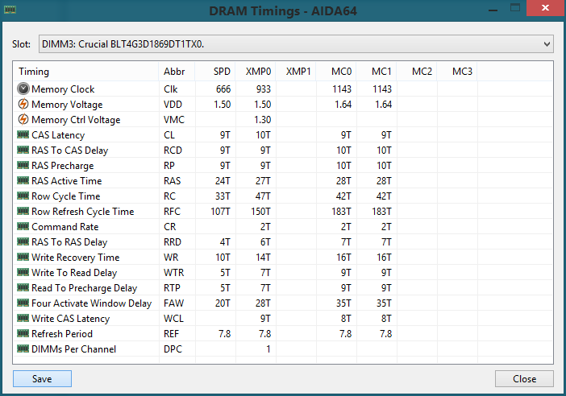
Task: Select the RAS Precharge row label
Action: click(x=62, y=166)
